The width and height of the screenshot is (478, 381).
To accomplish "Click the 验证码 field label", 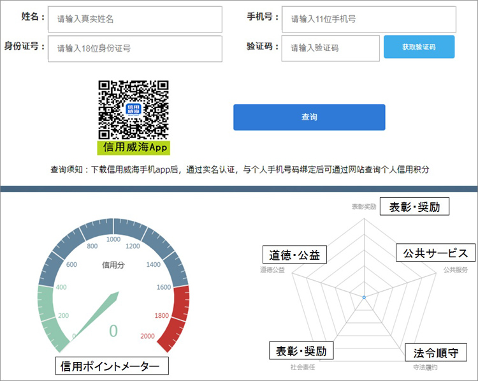I will tap(263, 46).
